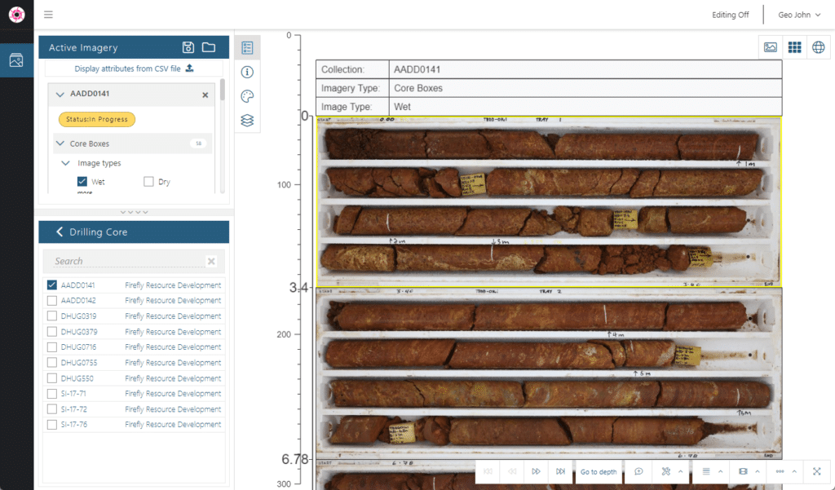Enable the Dry image type checkbox

click(148, 182)
